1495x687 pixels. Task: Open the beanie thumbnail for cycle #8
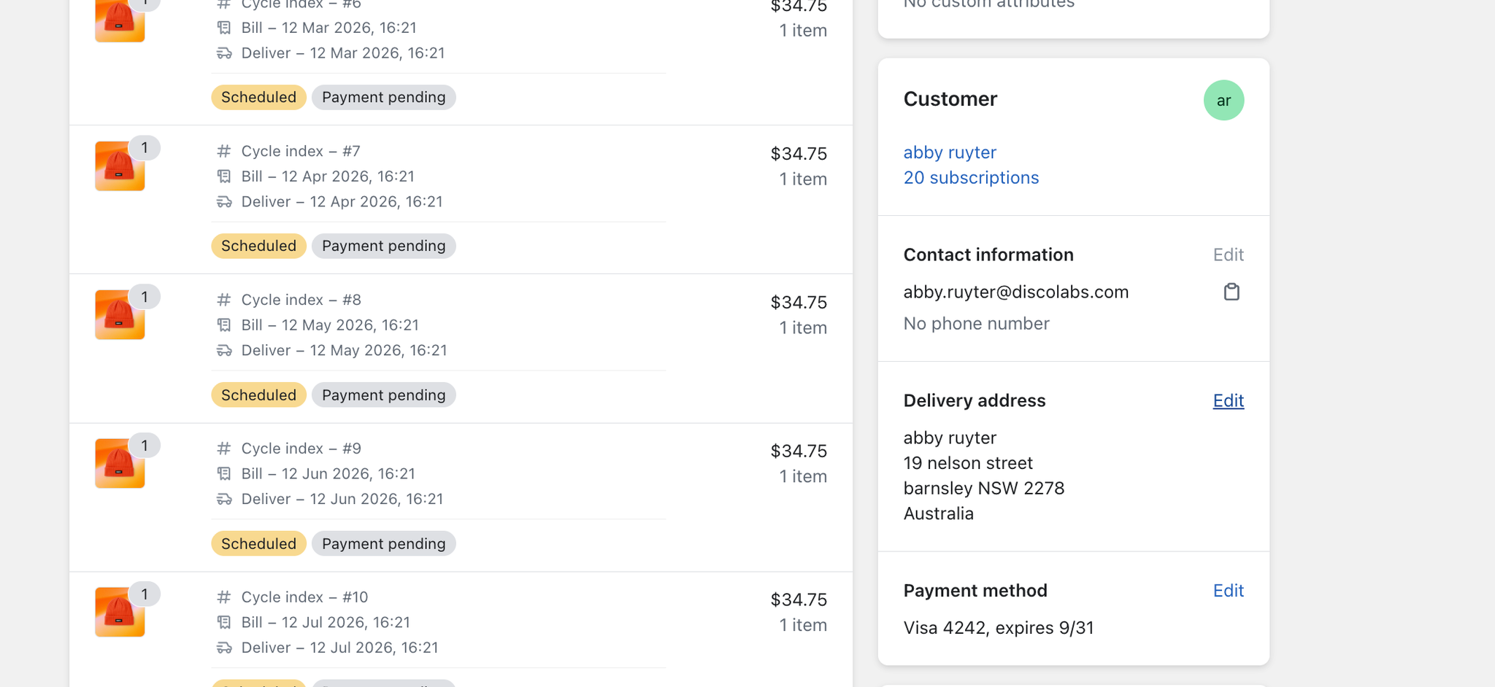(x=120, y=315)
